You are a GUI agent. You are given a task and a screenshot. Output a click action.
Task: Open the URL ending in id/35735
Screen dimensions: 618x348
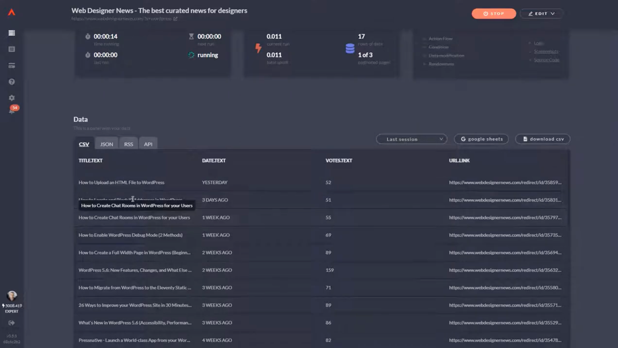[505, 235]
